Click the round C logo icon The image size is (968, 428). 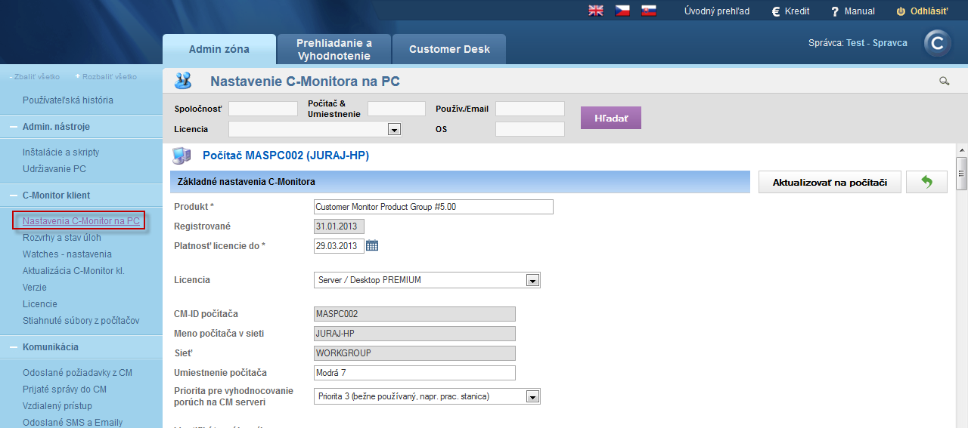pos(938,44)
